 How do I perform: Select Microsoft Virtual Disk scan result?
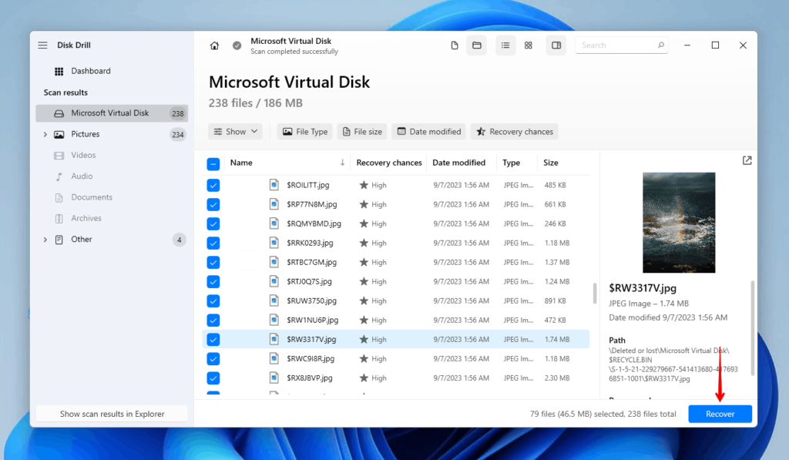[x=112, y=113]
